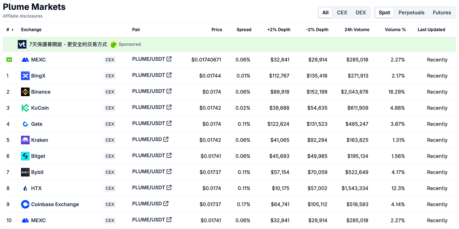This screenshot has height=229, width=459.
Task: Open Bybit PLUME/USDT pair link
Action: pyautogui.click(x=149, y=171)
